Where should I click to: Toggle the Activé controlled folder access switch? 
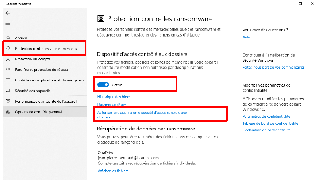pyautogui.click(x=103, y=85)
